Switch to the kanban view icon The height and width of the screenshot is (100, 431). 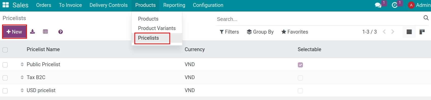click(422, 32)
